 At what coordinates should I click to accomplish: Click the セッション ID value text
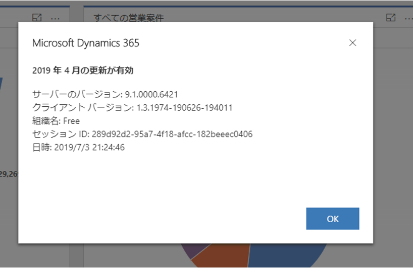pos(172,134)
